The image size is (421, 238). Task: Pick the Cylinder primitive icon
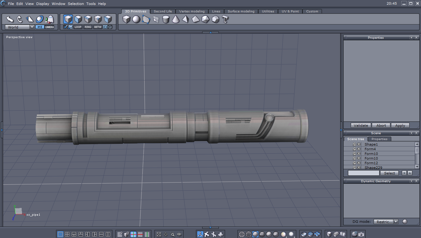166,20
